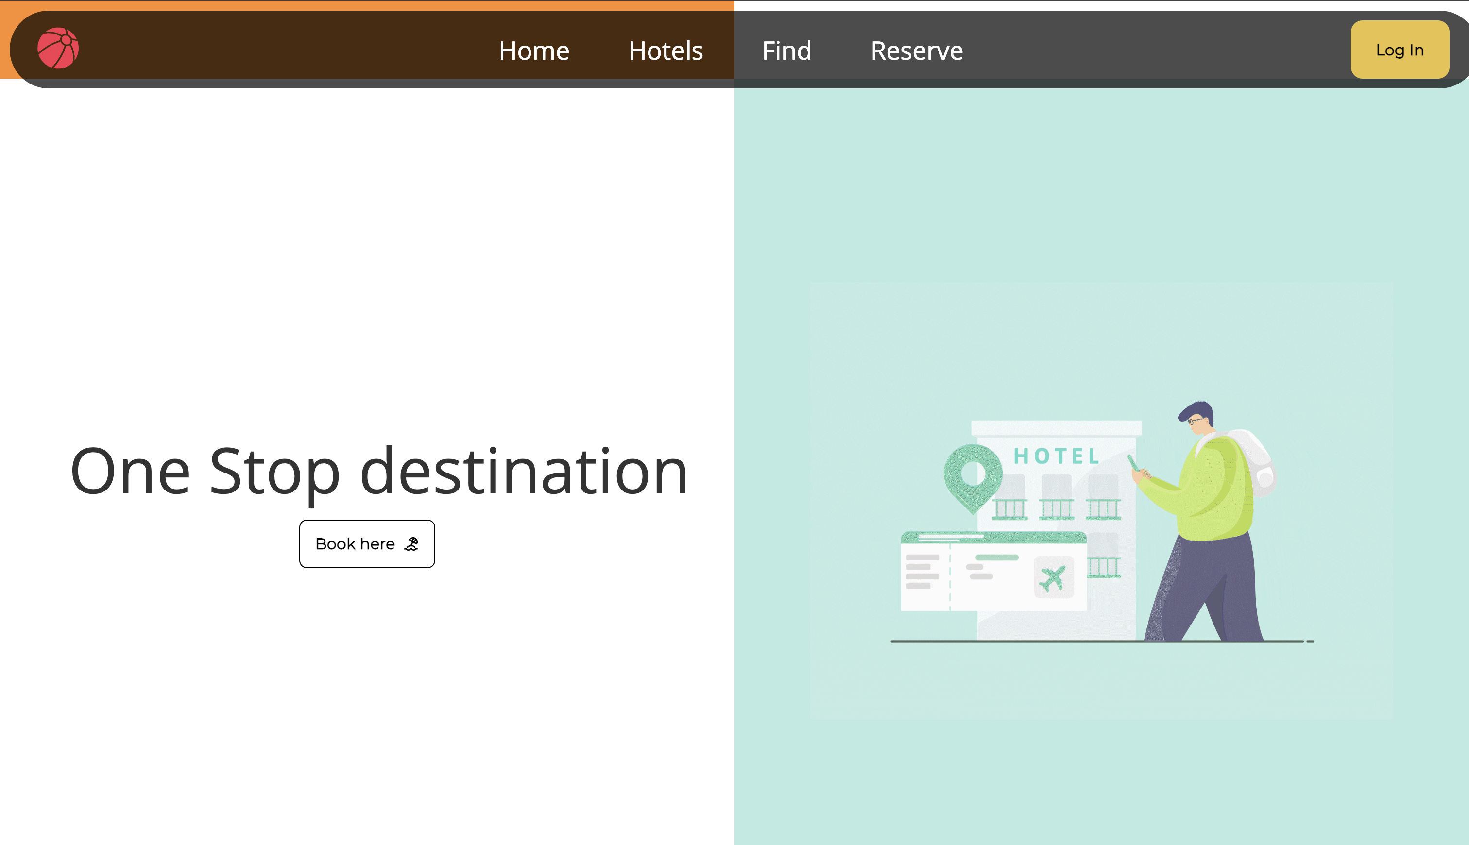
Task: Click the beach umbrella icon in Book here
Action: pos(411,544)
